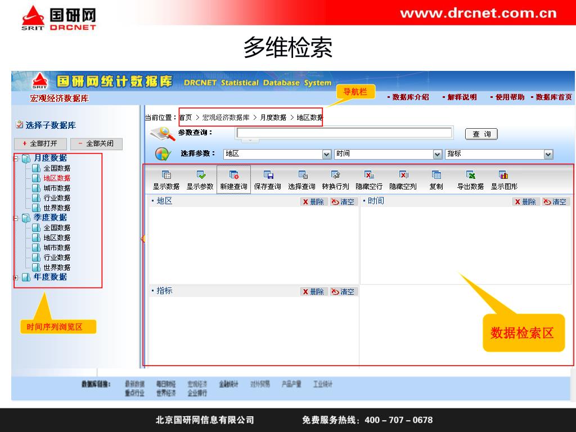The image size is (576, 432).
Task: Collapse the 季度数据 tree node
Action: click(x=16, y=218)
